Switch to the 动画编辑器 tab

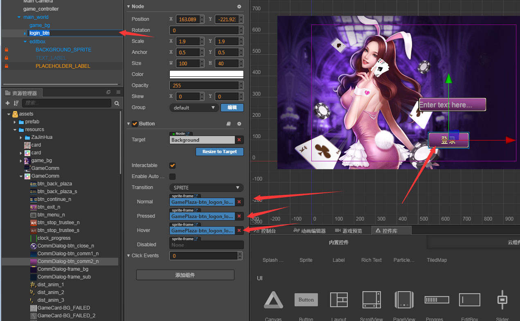click(x=310, y=231)
